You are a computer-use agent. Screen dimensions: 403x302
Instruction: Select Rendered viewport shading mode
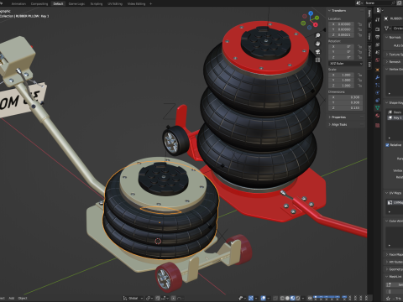click(298, 298)
